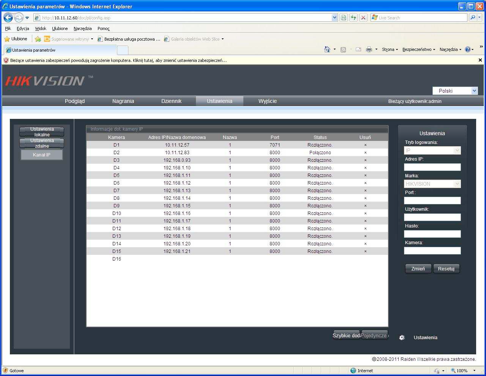
Task: Click the RSS feeds icon
Action: coord(343,49)
